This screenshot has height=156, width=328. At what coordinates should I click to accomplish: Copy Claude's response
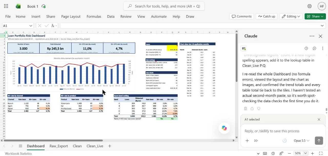click(245, 109)
